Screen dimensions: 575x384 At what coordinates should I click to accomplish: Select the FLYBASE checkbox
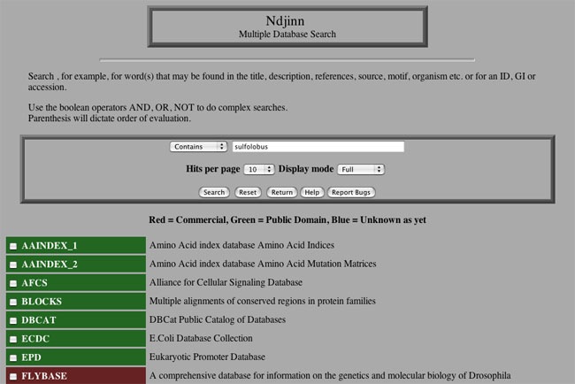click(14, 376)
